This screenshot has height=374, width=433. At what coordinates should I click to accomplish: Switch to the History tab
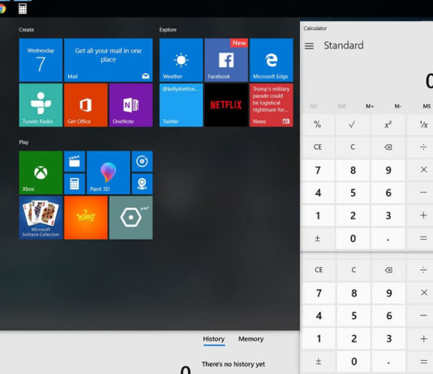tap(214, 339)
